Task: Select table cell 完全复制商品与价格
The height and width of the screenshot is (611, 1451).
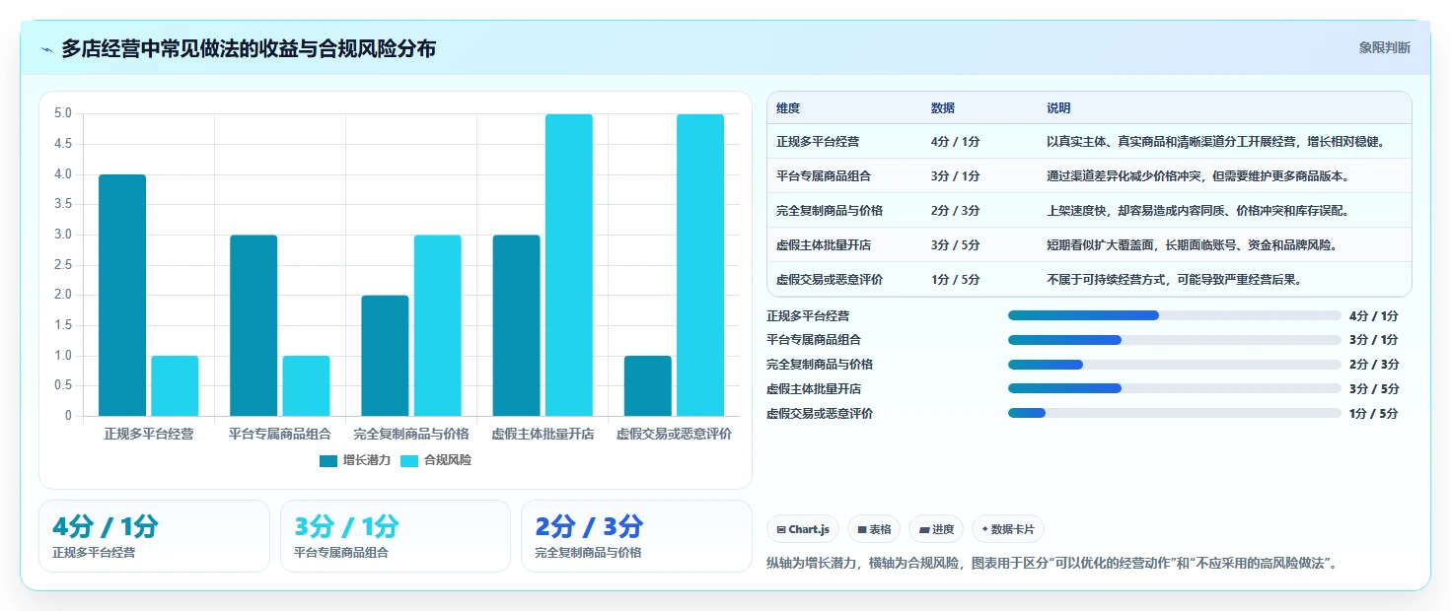Action: coord(830,211)
